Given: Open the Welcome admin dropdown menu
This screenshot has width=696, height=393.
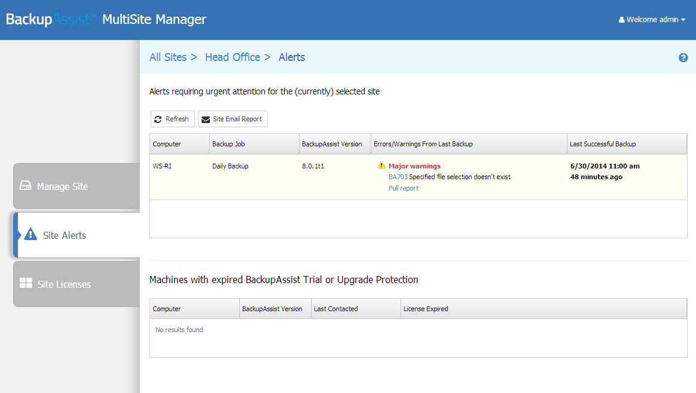Looking at the screenshot, I should pos(652,20).
